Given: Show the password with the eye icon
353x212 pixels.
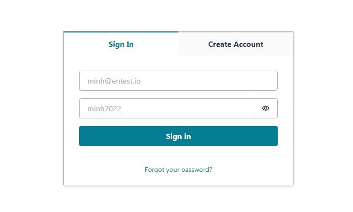Looking at the screenshot, I should (x=266, y=108).
